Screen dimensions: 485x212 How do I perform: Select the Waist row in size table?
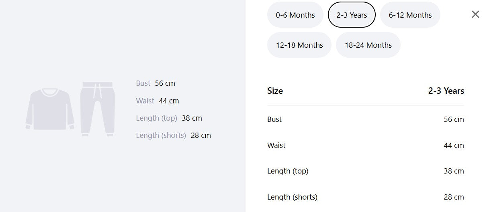coord(366,145)
